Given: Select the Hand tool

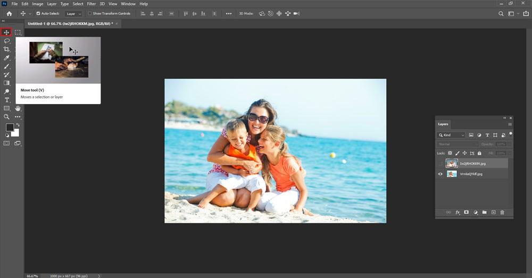Looking at the screenshot, I should pyautogui.click(x=18, y=108).
